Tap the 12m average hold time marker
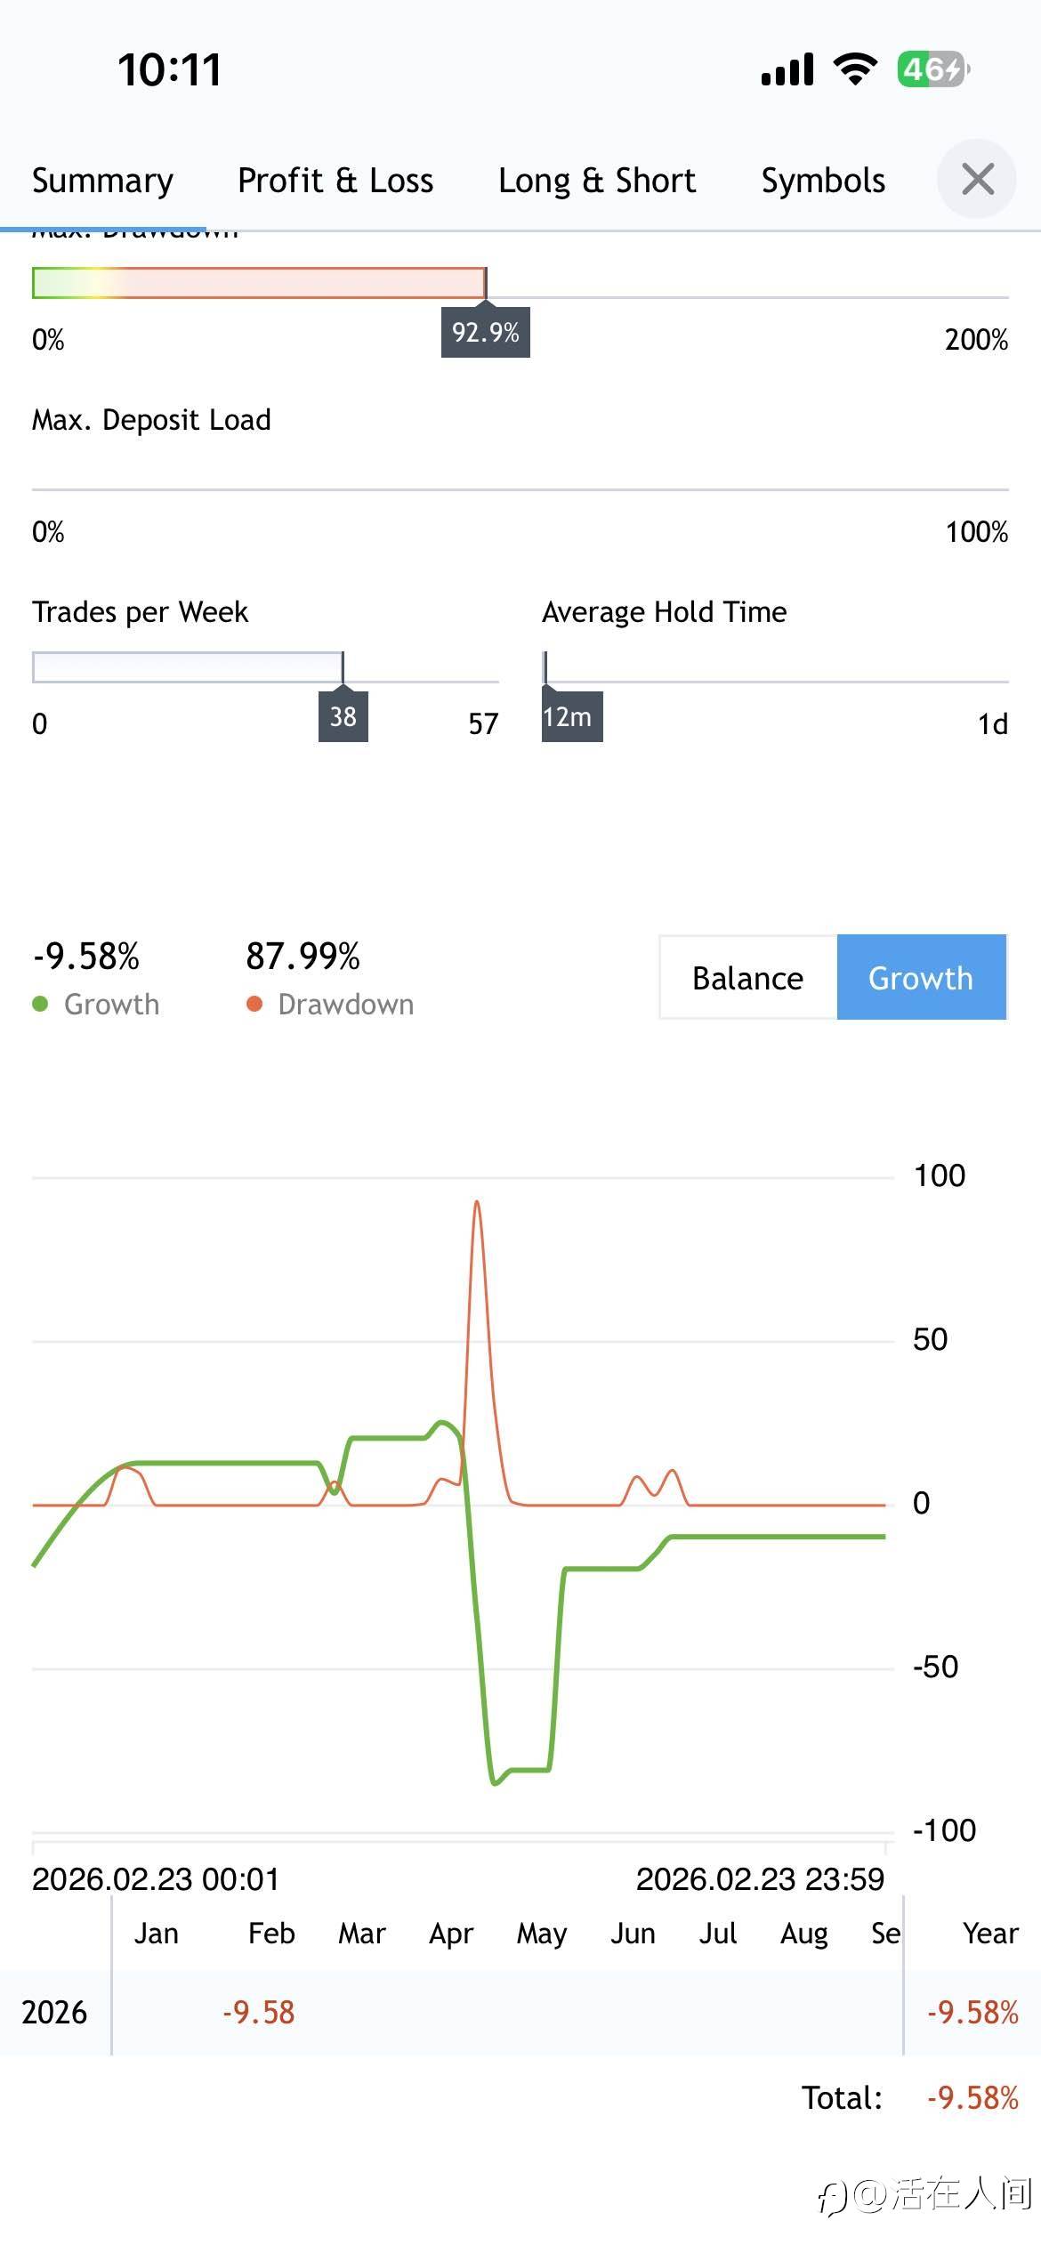Screen dimensions: 1041x2253 [570, 716]
